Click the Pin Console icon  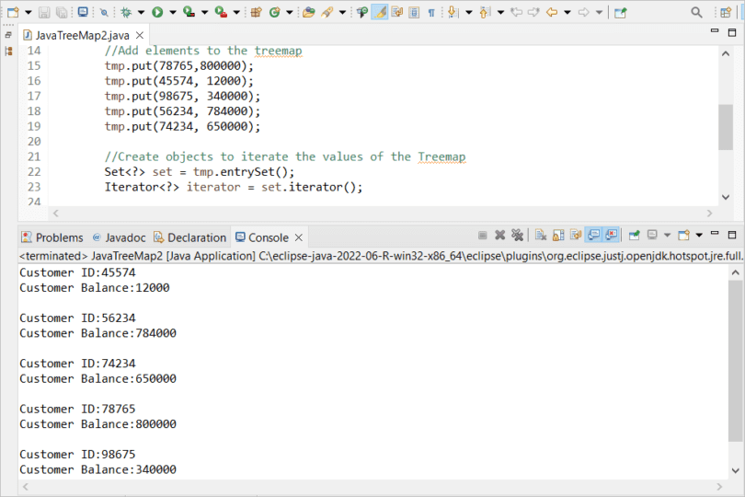(635, 235)
